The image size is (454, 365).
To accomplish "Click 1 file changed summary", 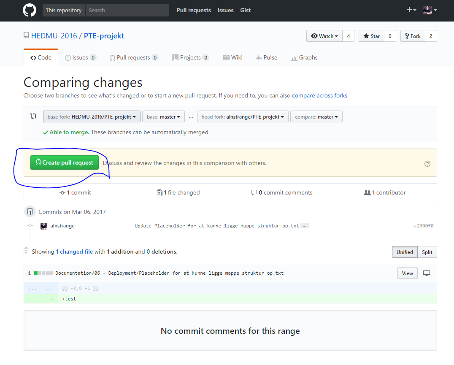I will point(178,192).
